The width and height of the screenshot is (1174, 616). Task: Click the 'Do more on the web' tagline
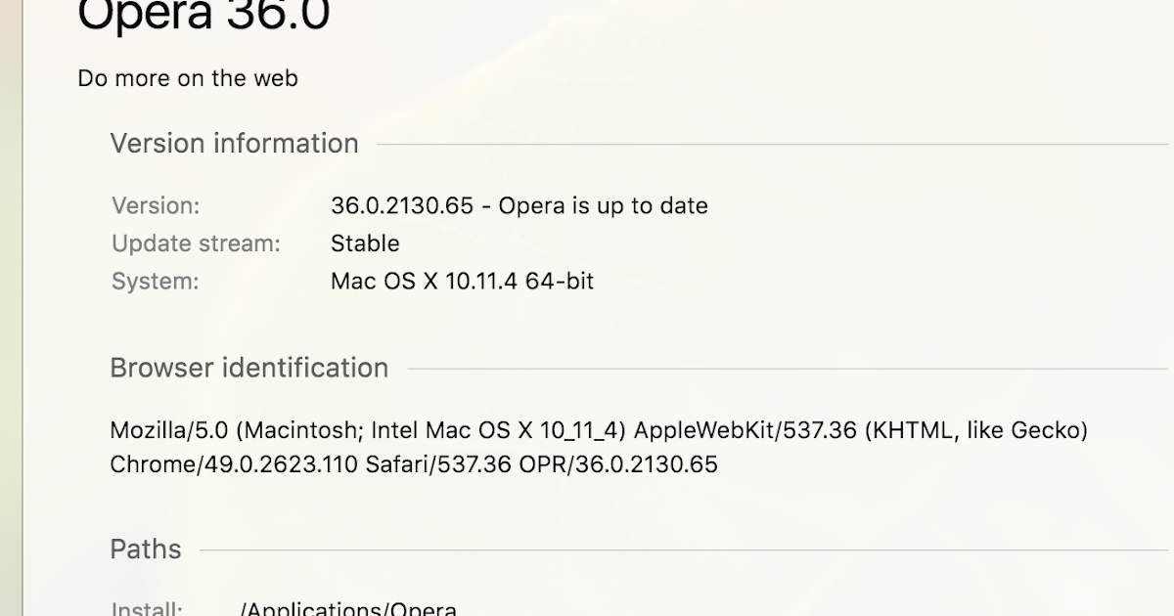(x=188, y=78)
